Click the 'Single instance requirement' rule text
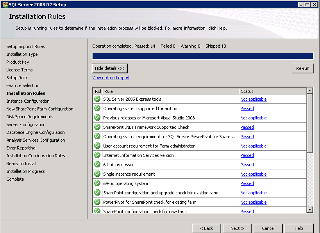 [129, 174]
